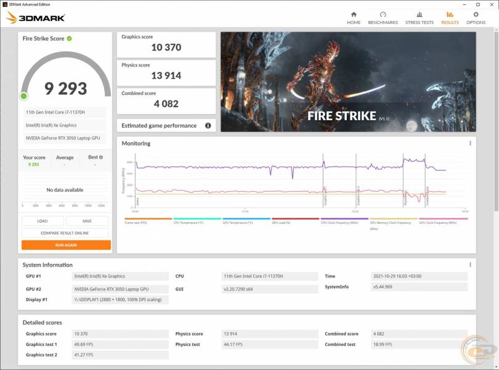Viewport: 499px width, 370px height.
Task: Click the Display #1 value field
Action: click(120, 300)
